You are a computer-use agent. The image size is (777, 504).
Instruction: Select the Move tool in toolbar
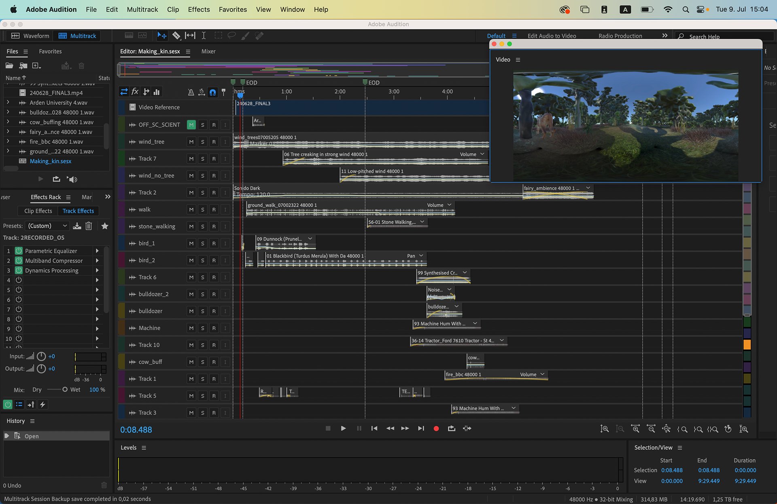point(161,36)
